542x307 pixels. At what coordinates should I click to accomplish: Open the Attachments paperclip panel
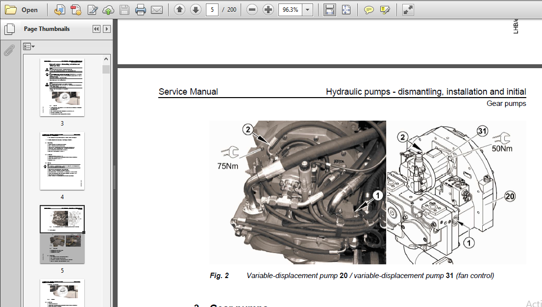[9, 50]
